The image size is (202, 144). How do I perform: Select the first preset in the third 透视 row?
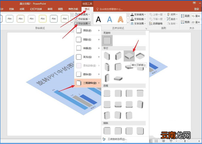[x=107, y=116]
